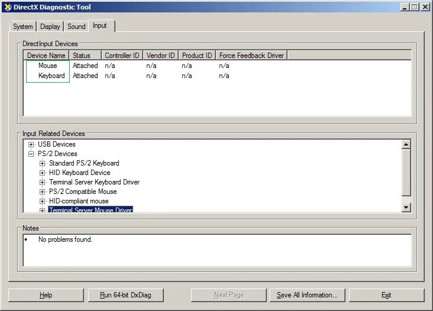Click the Product ID column header
This screenshot has width=433, height=311.
[197, 56]
